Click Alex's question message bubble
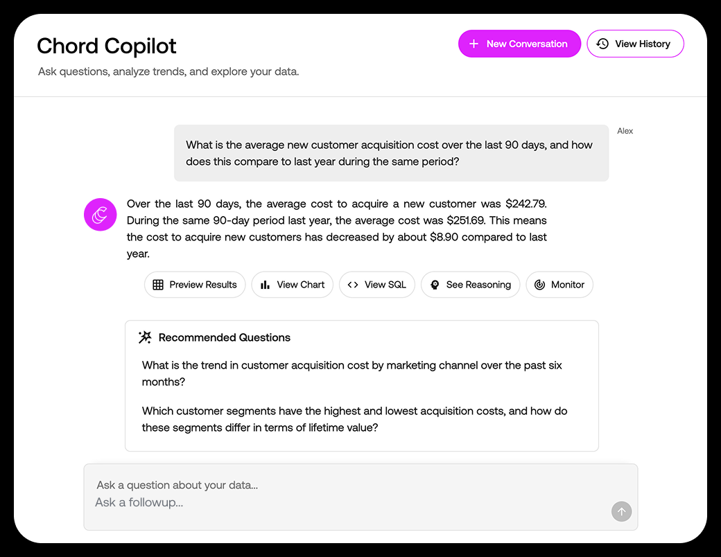This screenshot has width=721, height=557. (389, 153)
